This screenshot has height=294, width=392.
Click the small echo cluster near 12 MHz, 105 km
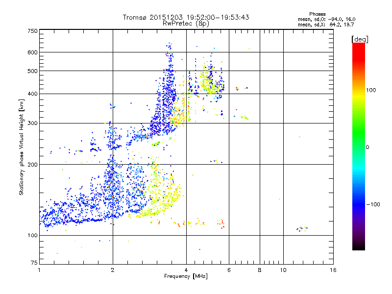(302, 228)
